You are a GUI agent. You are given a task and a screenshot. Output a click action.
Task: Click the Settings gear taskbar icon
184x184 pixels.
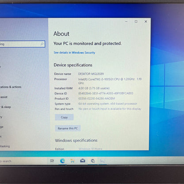point(93,161)
